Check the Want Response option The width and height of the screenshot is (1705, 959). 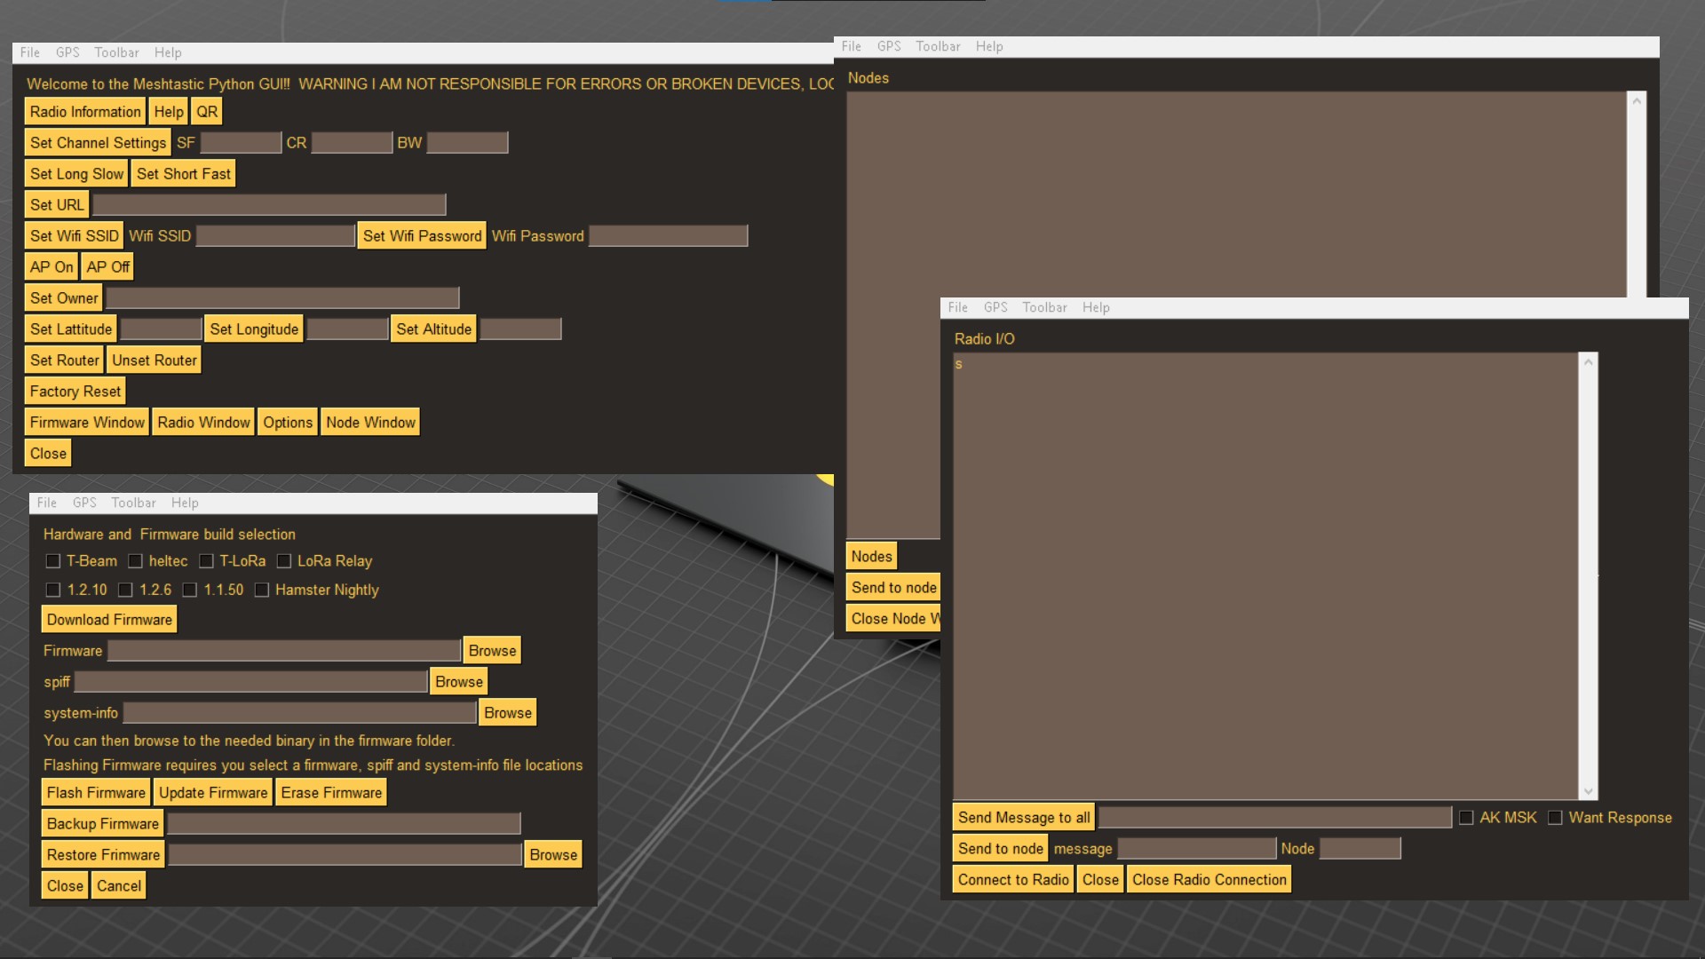pos(1556,817)
